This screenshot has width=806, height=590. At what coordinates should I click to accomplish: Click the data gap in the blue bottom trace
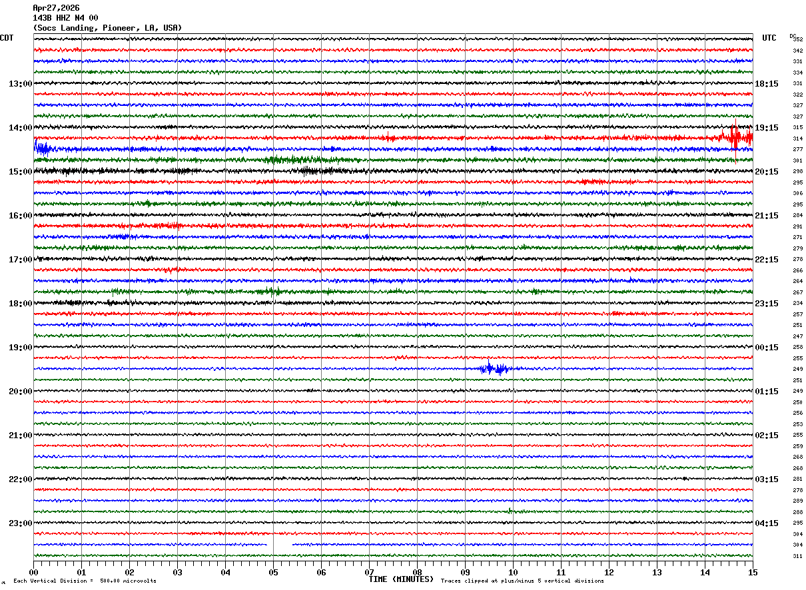click(x=279, y=545)
